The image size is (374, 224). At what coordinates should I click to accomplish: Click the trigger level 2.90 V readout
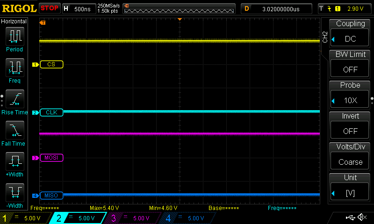coord(355,9)
